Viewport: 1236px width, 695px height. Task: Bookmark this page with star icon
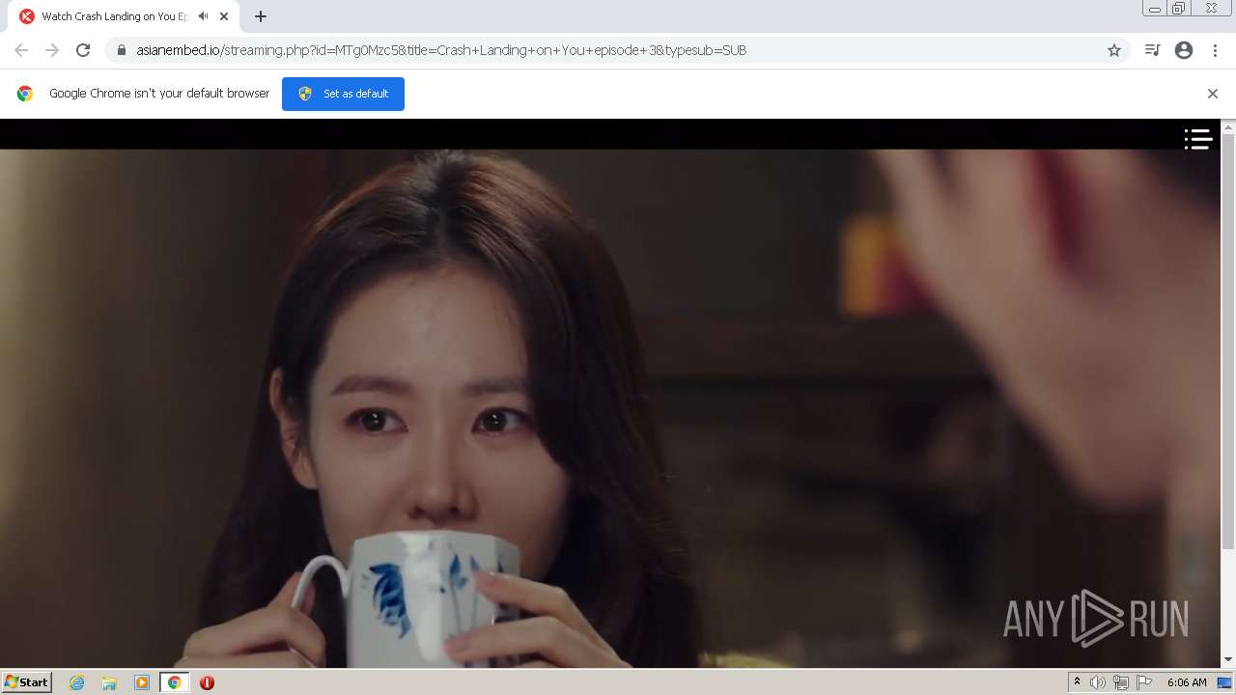(1114, 50)
